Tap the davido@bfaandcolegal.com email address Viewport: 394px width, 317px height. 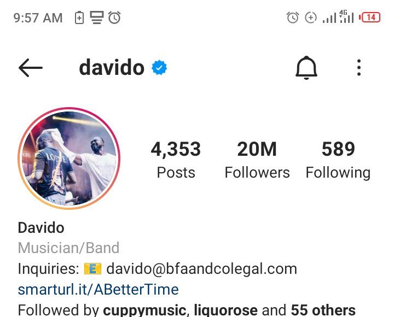pyautogui.click(x=202, y=269)
